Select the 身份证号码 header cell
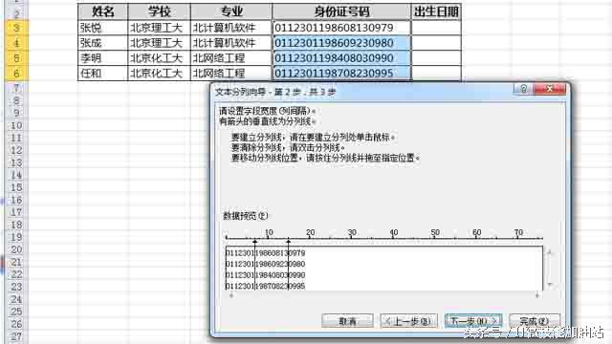This screenshot has width=612, height=344. [341, 11]
